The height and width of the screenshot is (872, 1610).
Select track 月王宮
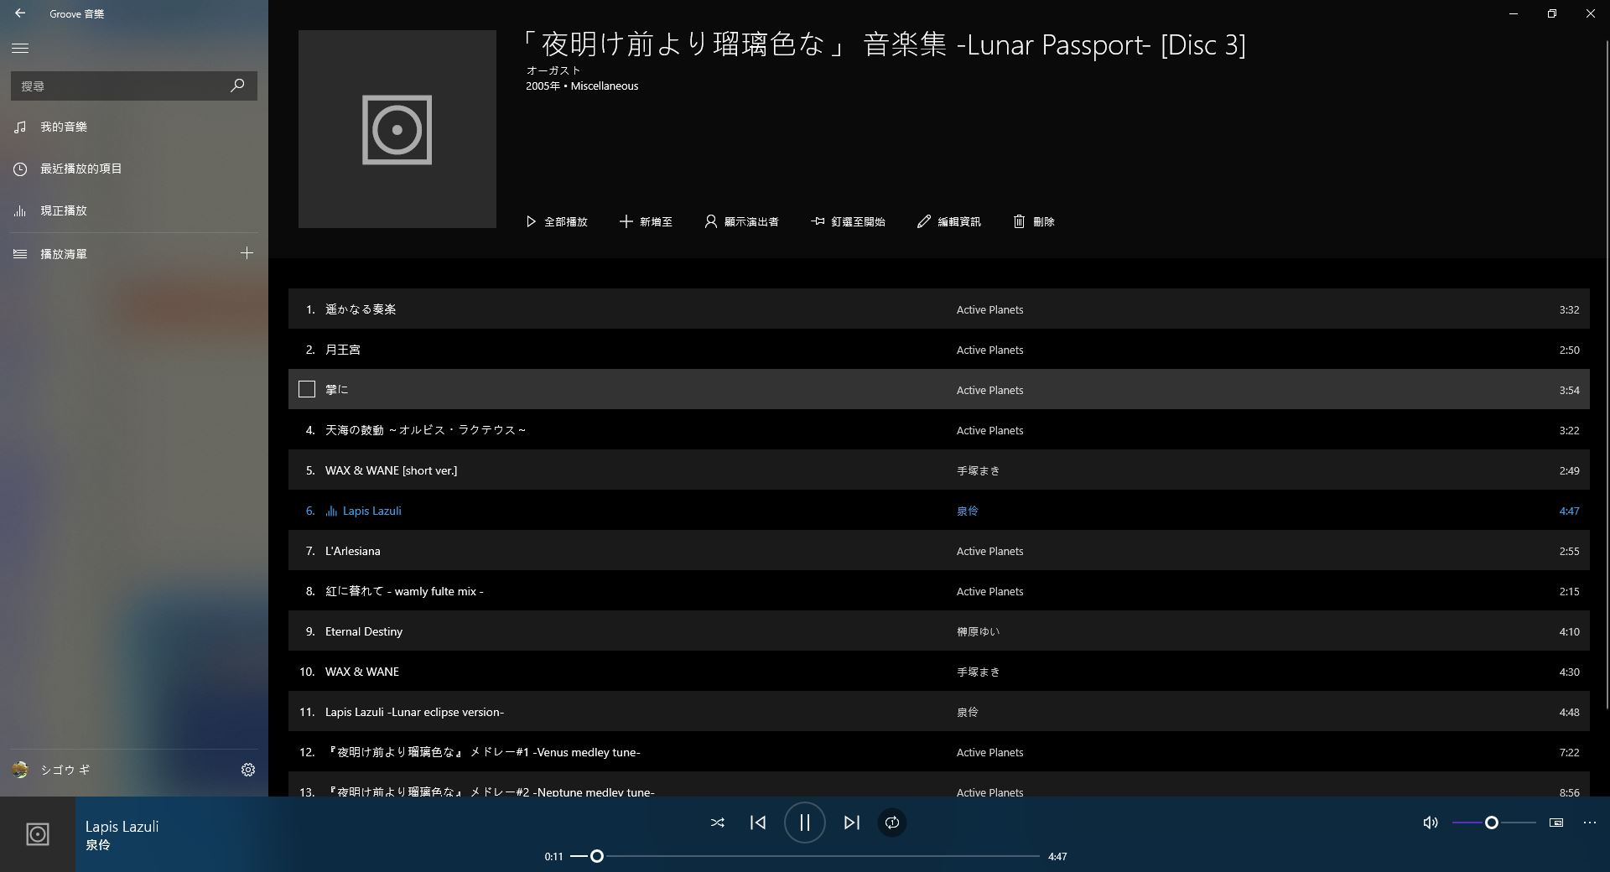point(939,350)
